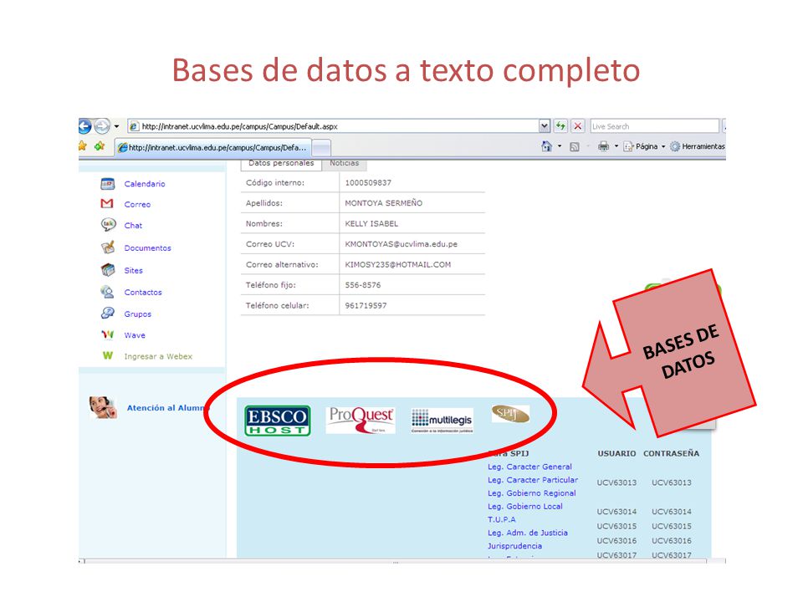Click the red Stop loading icon
Viewport: 803px width, 602px height.
point(578,126)
